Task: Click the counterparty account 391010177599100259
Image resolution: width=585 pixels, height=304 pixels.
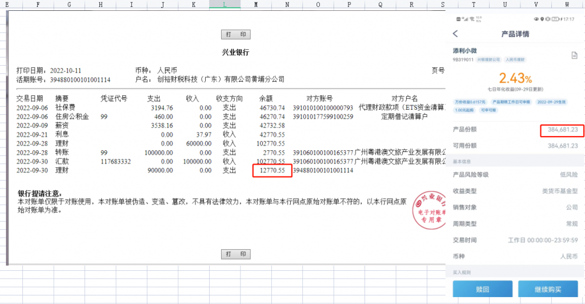Action: click(x=323, y=117)
